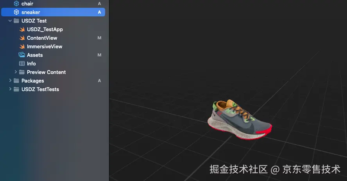Click the Swift icon next to USDZ_TestApp

point(22,29)
